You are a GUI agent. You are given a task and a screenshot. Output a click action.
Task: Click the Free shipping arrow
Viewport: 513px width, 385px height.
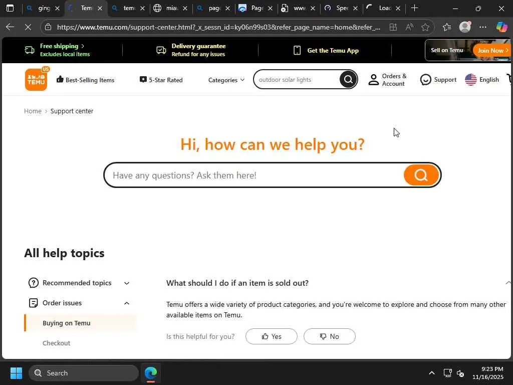click(x=83, y=46)
